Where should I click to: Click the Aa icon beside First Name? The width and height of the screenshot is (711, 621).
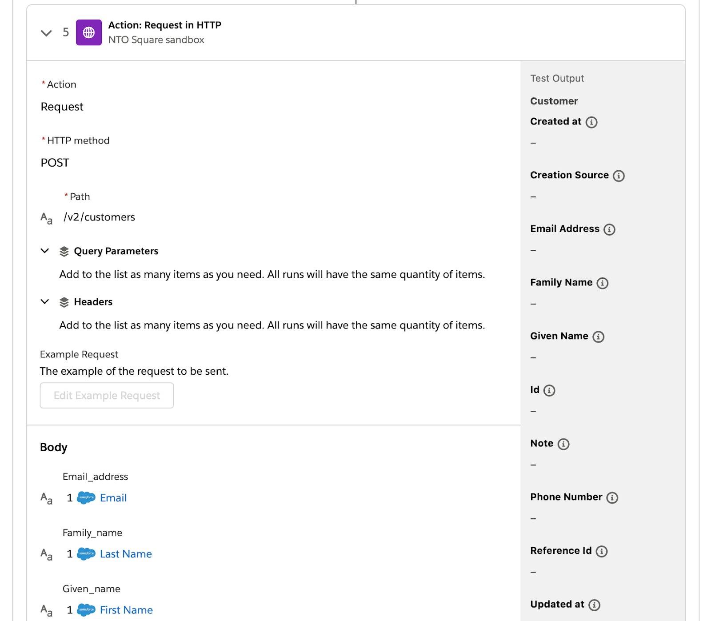click(x=47, y=610)
